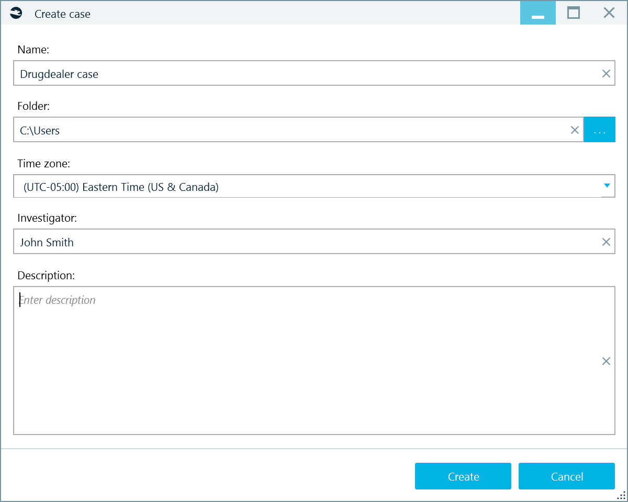Click the Description: label
Screen dimensions: 628x502
[46, 276]
